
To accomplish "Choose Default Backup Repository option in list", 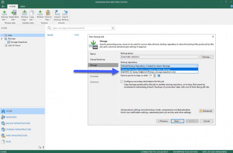I will (159, 69).
